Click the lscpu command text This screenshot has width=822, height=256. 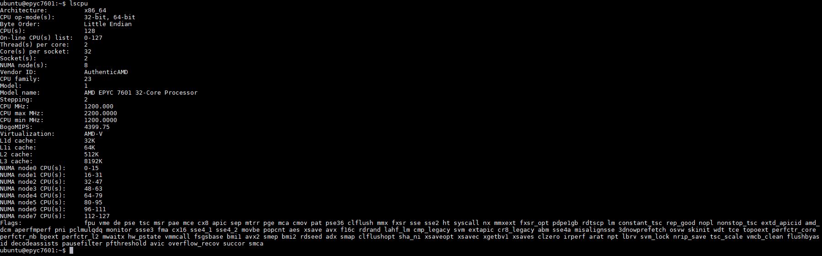point(79,4)
